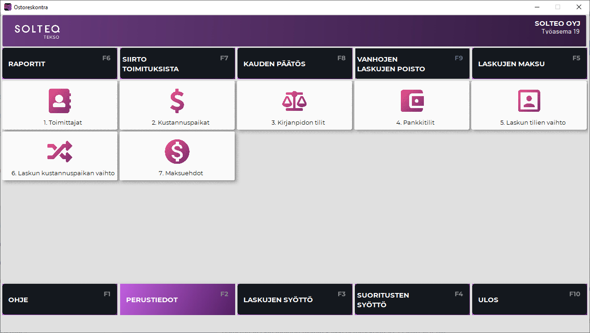Select the Kirjanpidon tilit scales icon
The height and width of the screenshot is (333, 590).
point(295,101)
